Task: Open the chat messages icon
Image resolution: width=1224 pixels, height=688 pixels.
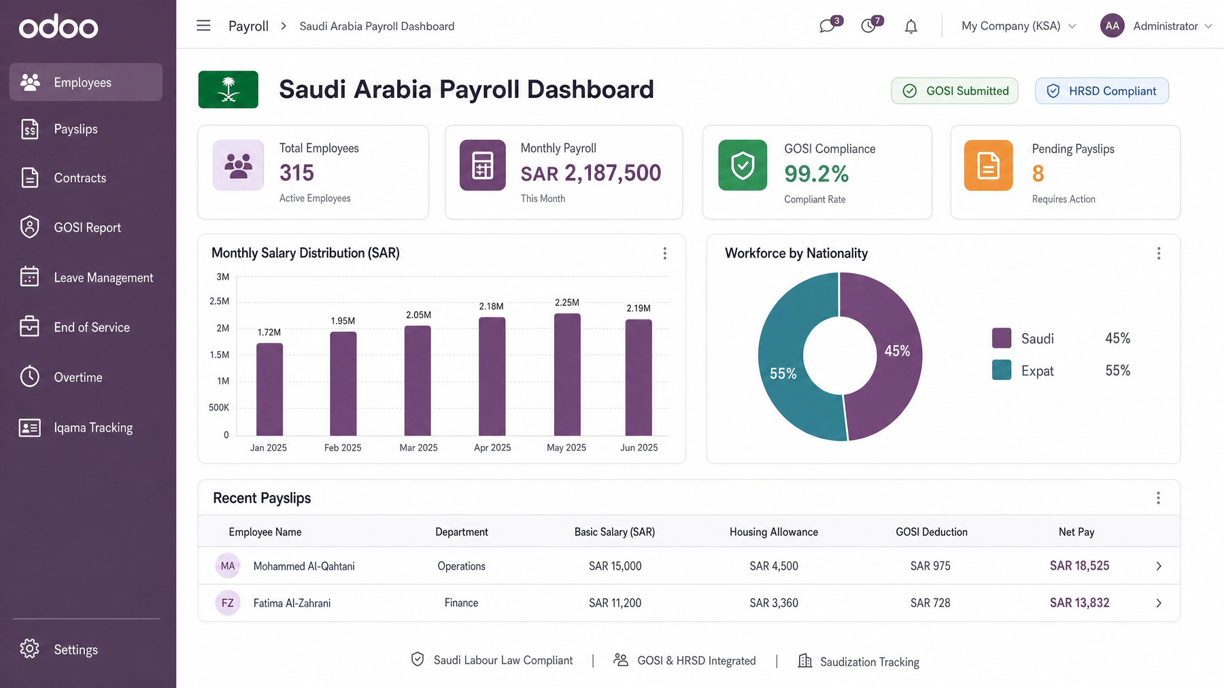Action: tap(827, 27)
